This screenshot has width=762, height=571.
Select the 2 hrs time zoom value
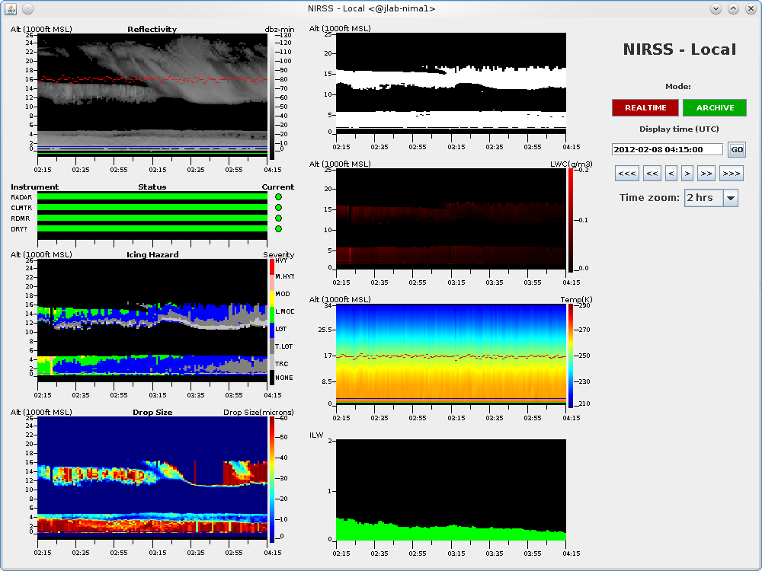click(x=702, y=198)
